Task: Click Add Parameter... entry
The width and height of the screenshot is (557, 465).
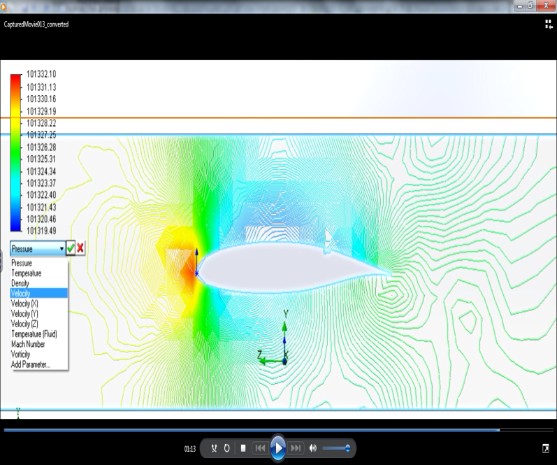Action: [31, 364]
